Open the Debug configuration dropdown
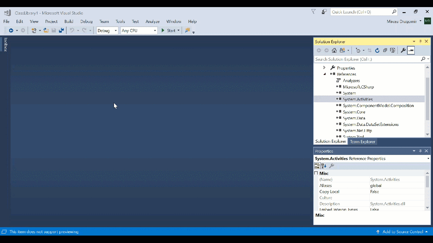433x243 pixels. 115,30
